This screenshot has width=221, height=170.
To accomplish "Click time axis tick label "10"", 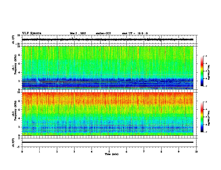I will (196, 152).
